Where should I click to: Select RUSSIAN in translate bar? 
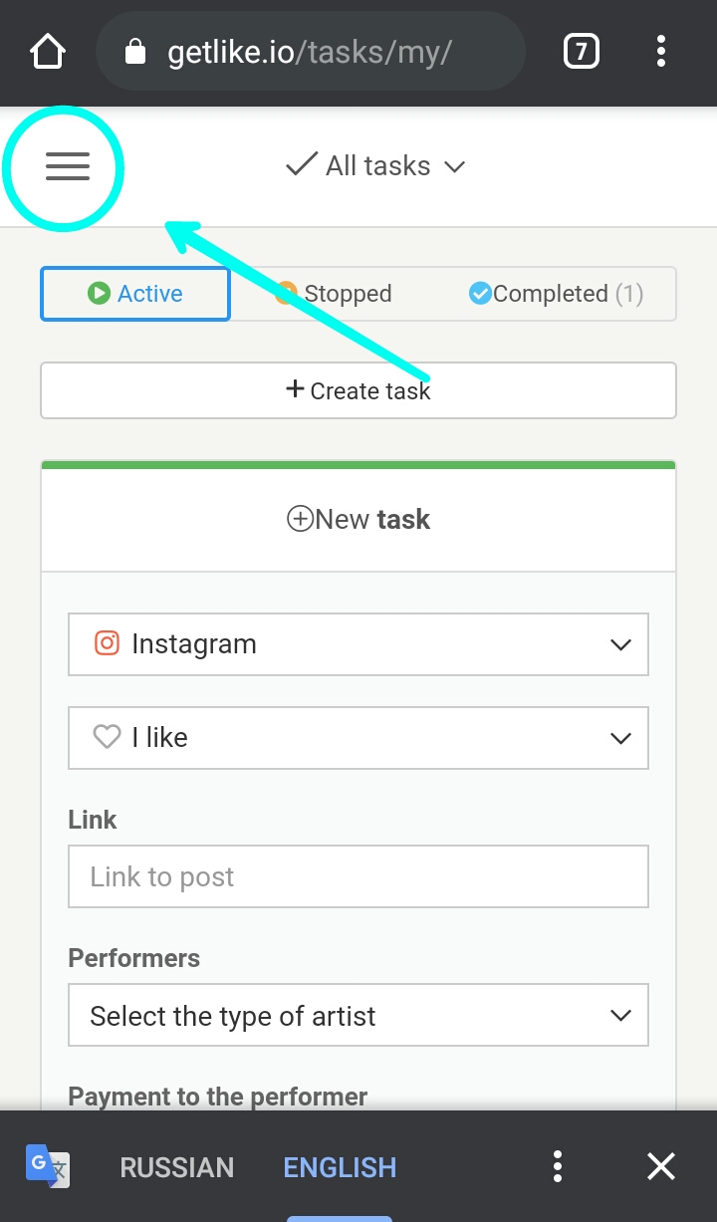(x=177, y=1167)
